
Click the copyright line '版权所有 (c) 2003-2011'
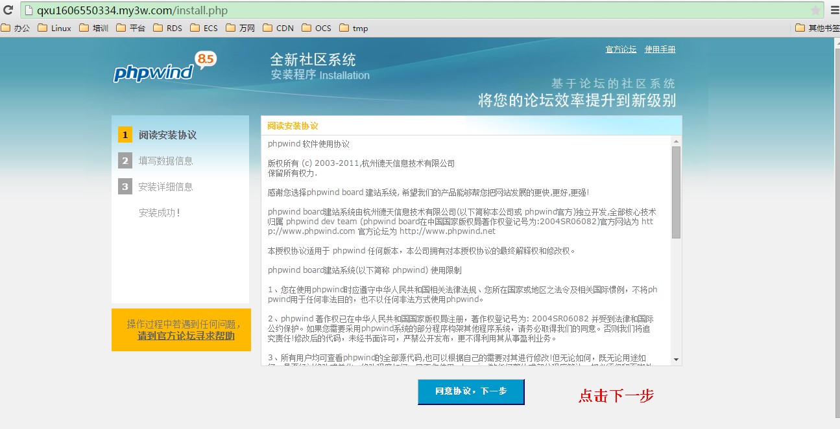(361, 163)
